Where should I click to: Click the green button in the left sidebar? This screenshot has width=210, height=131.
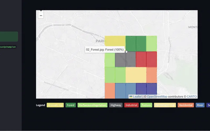click(9, 36)
